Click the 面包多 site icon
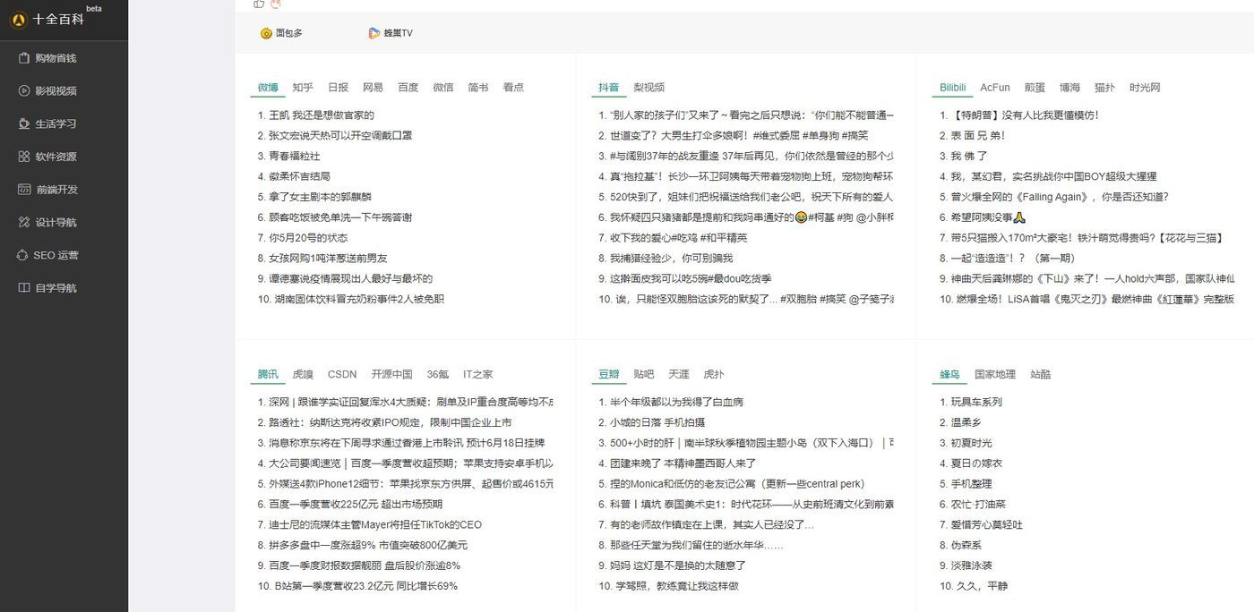Image resolution: width=1254 pixels, height=612 pixels. tap(266, 33)
